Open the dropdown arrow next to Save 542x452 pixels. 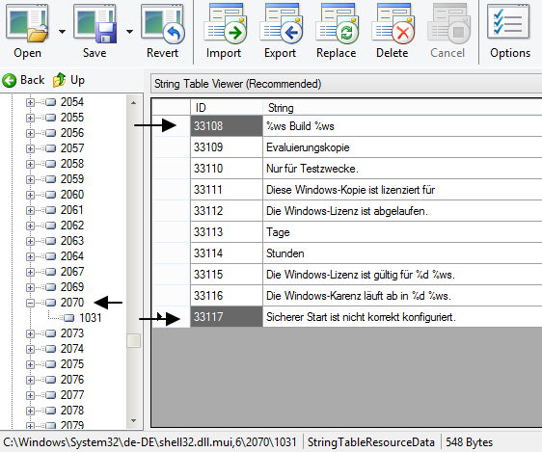pyautogui.click(x=129, y=32)
